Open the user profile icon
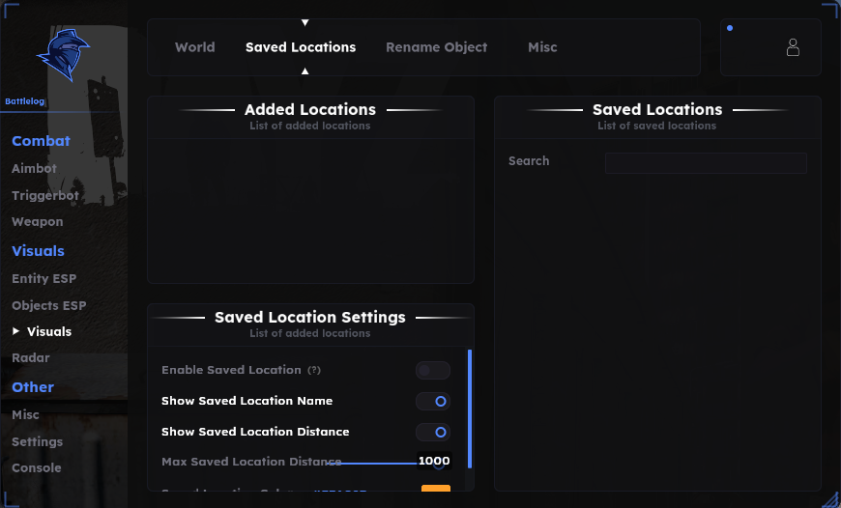 (793, 47)
